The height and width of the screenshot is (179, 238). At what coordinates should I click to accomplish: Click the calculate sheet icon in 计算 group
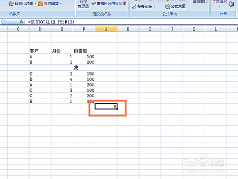(x=231, y=4)
